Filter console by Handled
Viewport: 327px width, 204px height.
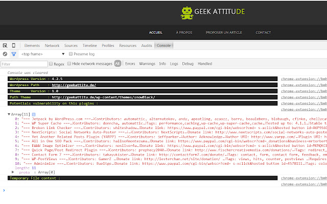tap(205, 64)
